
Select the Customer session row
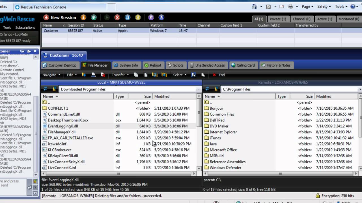[202, 30]
